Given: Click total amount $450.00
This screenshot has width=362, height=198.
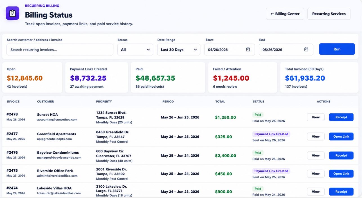Looking at the screenshot, I should pos(223,174).
